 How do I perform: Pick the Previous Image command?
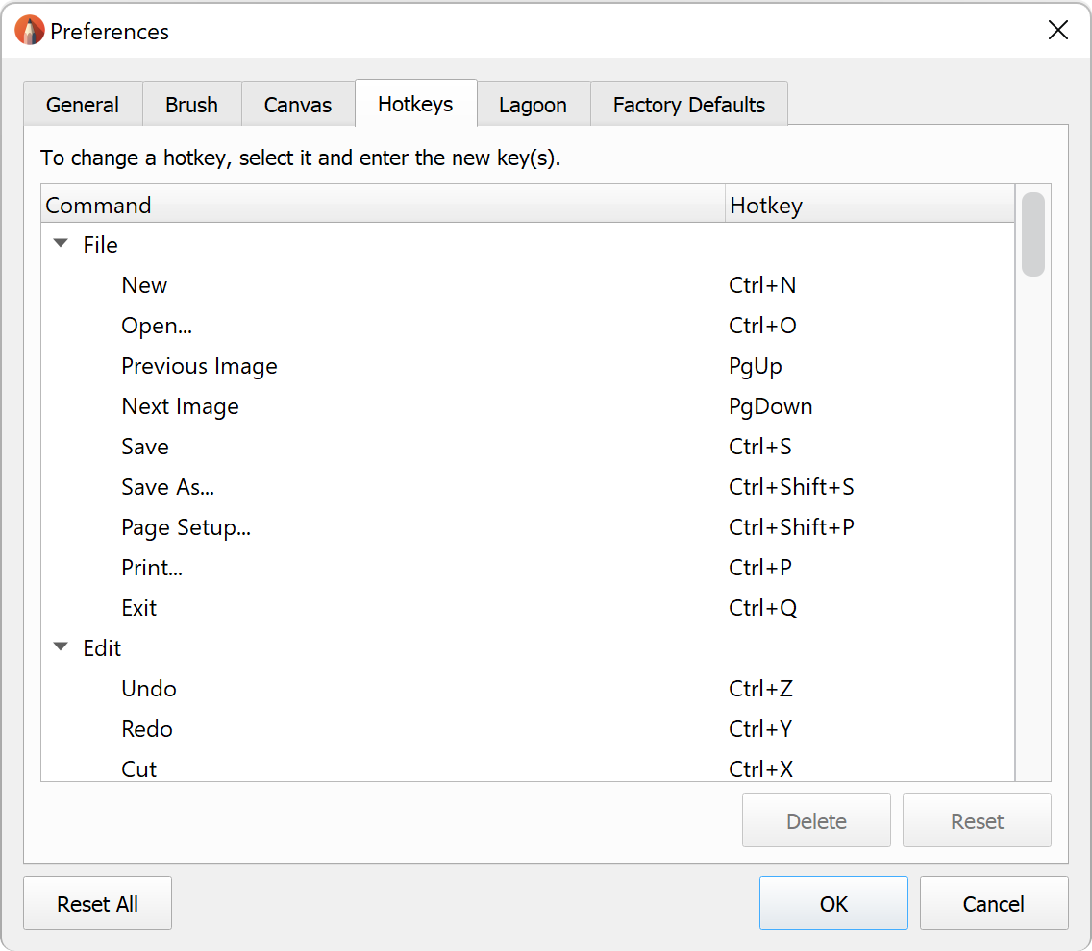(x=199, y=366)
